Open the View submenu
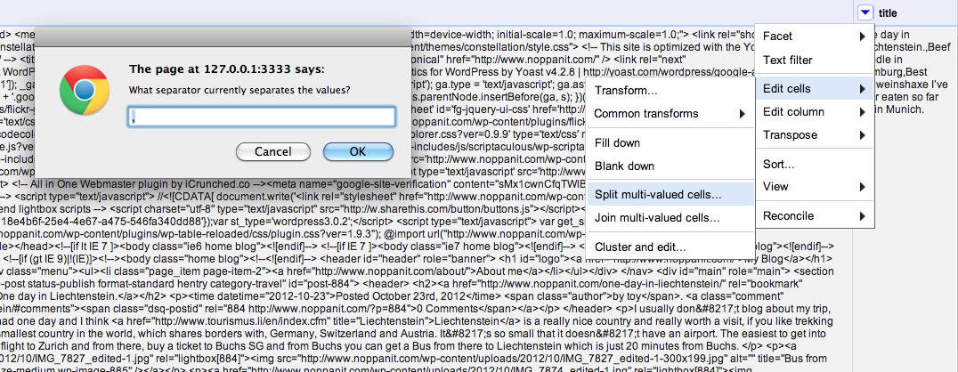Screen dimensions: 958x372 click(x=813, y=187)
